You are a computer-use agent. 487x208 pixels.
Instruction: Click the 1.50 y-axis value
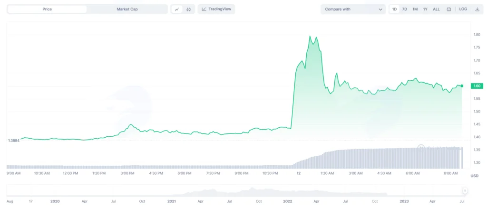click(x=478, y=112)
